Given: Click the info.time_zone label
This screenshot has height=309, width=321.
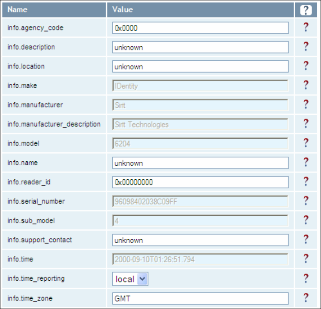Looking at the screenshot, I should point(30,299).
